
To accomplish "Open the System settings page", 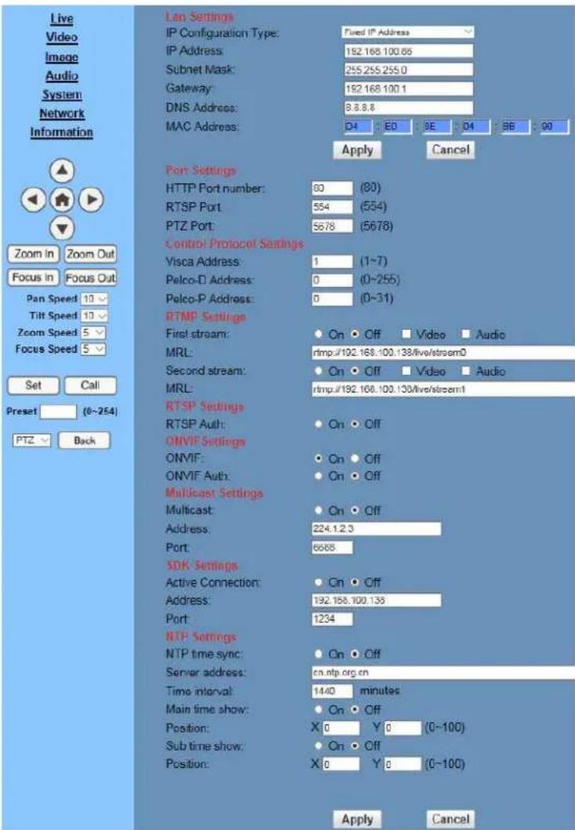I will click(x=62, y=94).
